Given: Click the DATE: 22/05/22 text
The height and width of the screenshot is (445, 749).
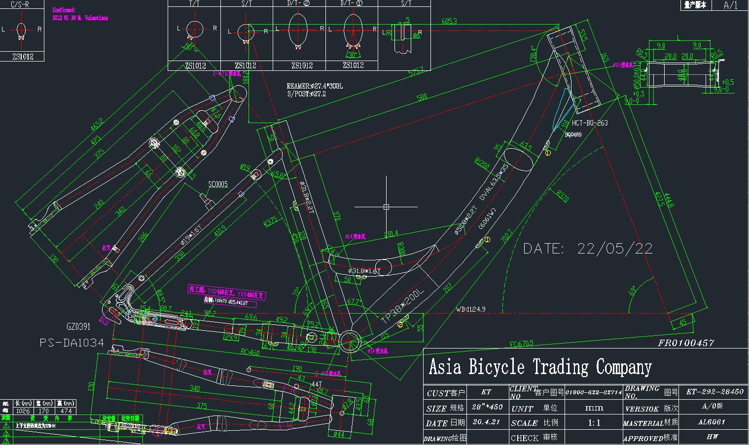Looking at the screenshot, I should coord(588,249).
